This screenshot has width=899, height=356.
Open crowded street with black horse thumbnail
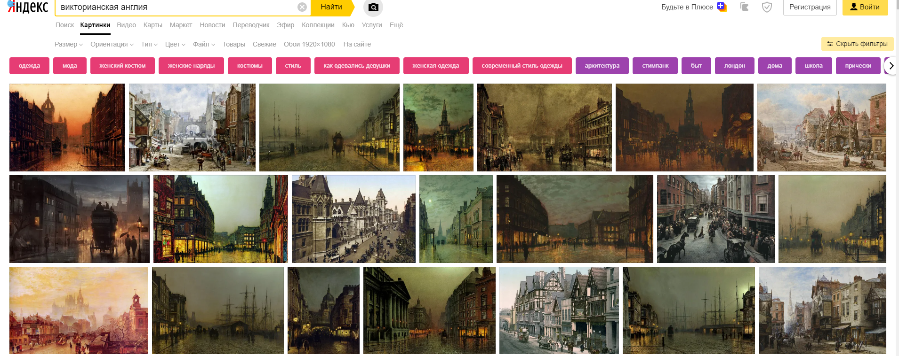tap(715, 219)
